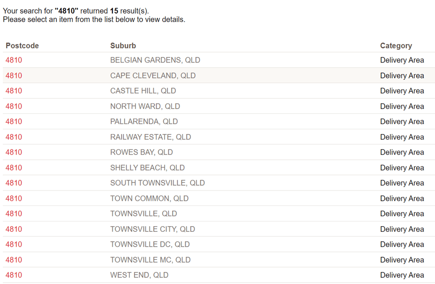Click the 4810 link beside Townsville MC
Image resolution: width=435 pixels, height=284 pixels.
(x=14, y=260)
